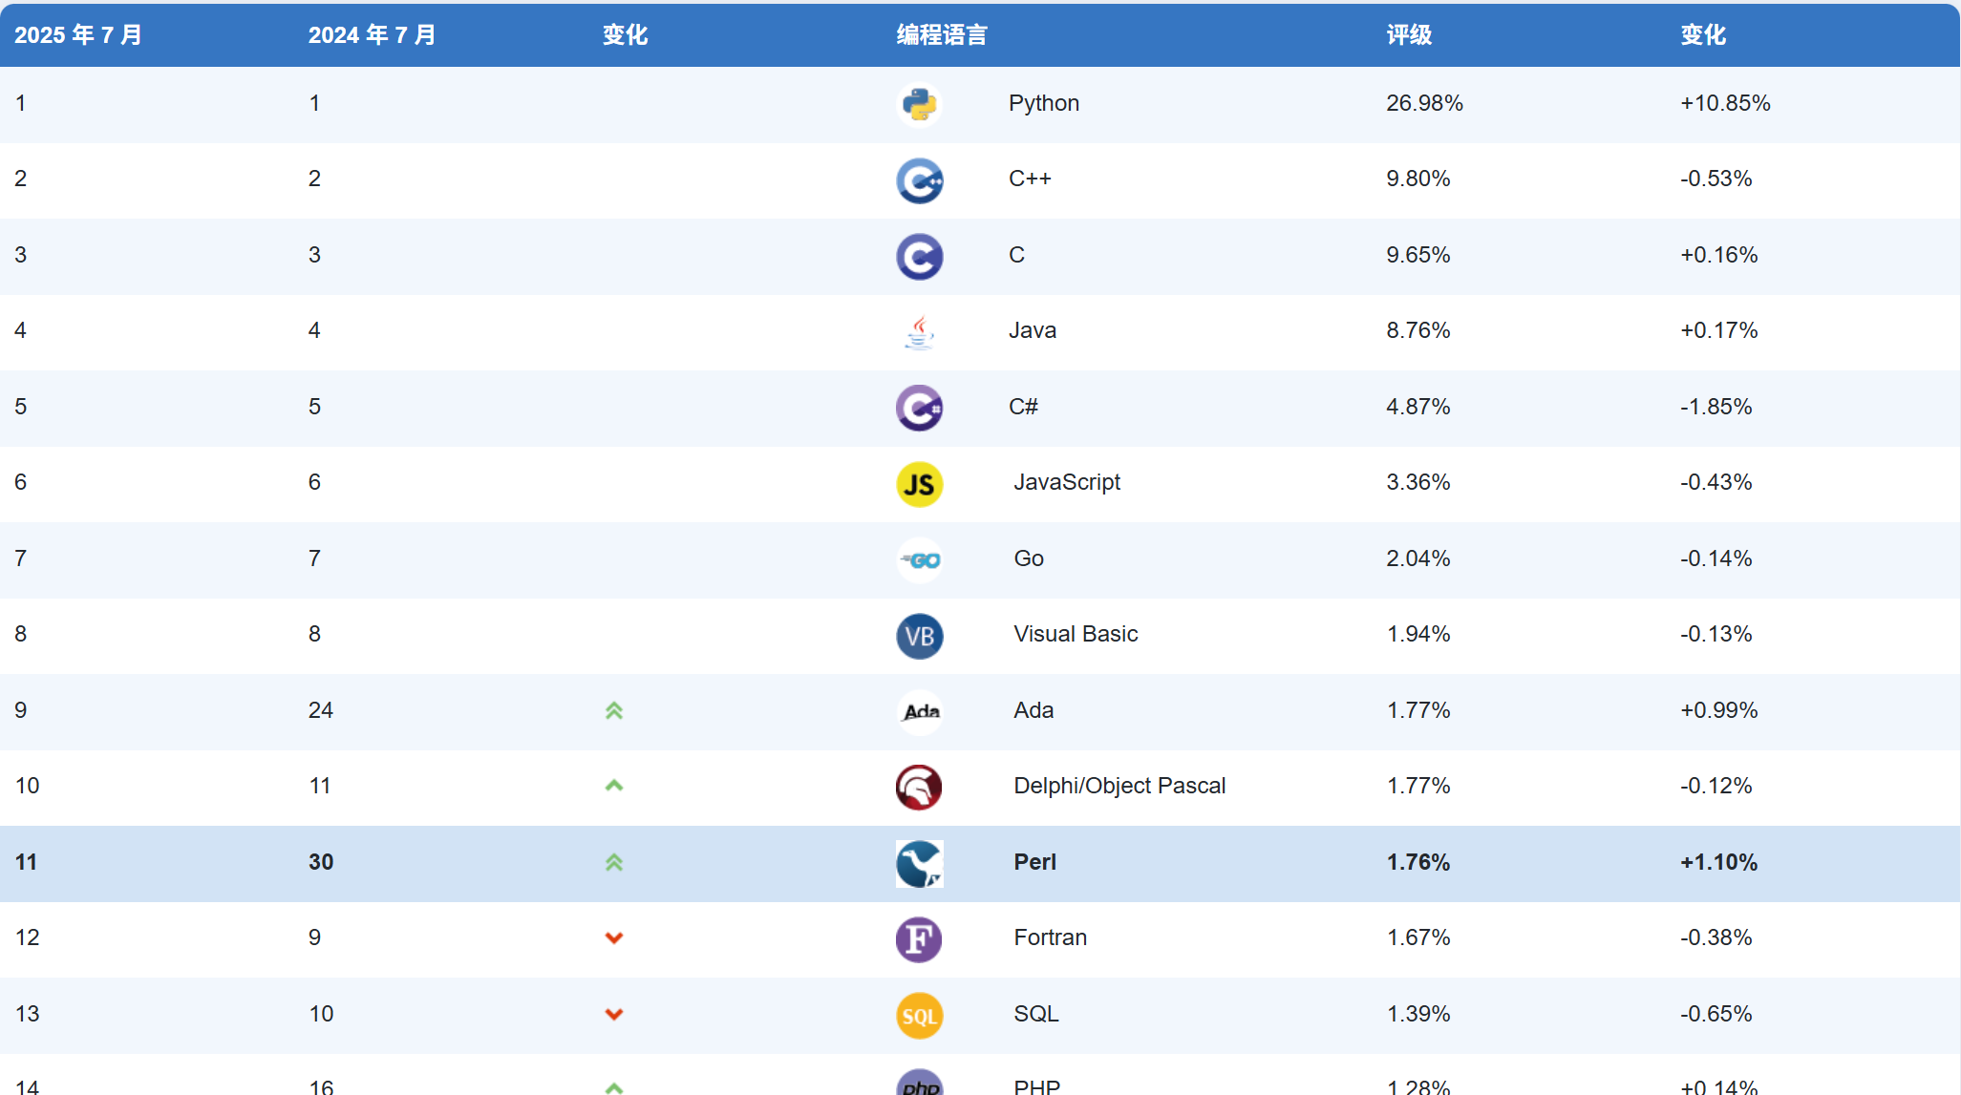Click the Ada logo icon

click(921, 711)
